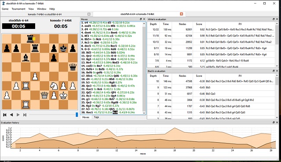Jump to the last move

[x=25, y=115]
